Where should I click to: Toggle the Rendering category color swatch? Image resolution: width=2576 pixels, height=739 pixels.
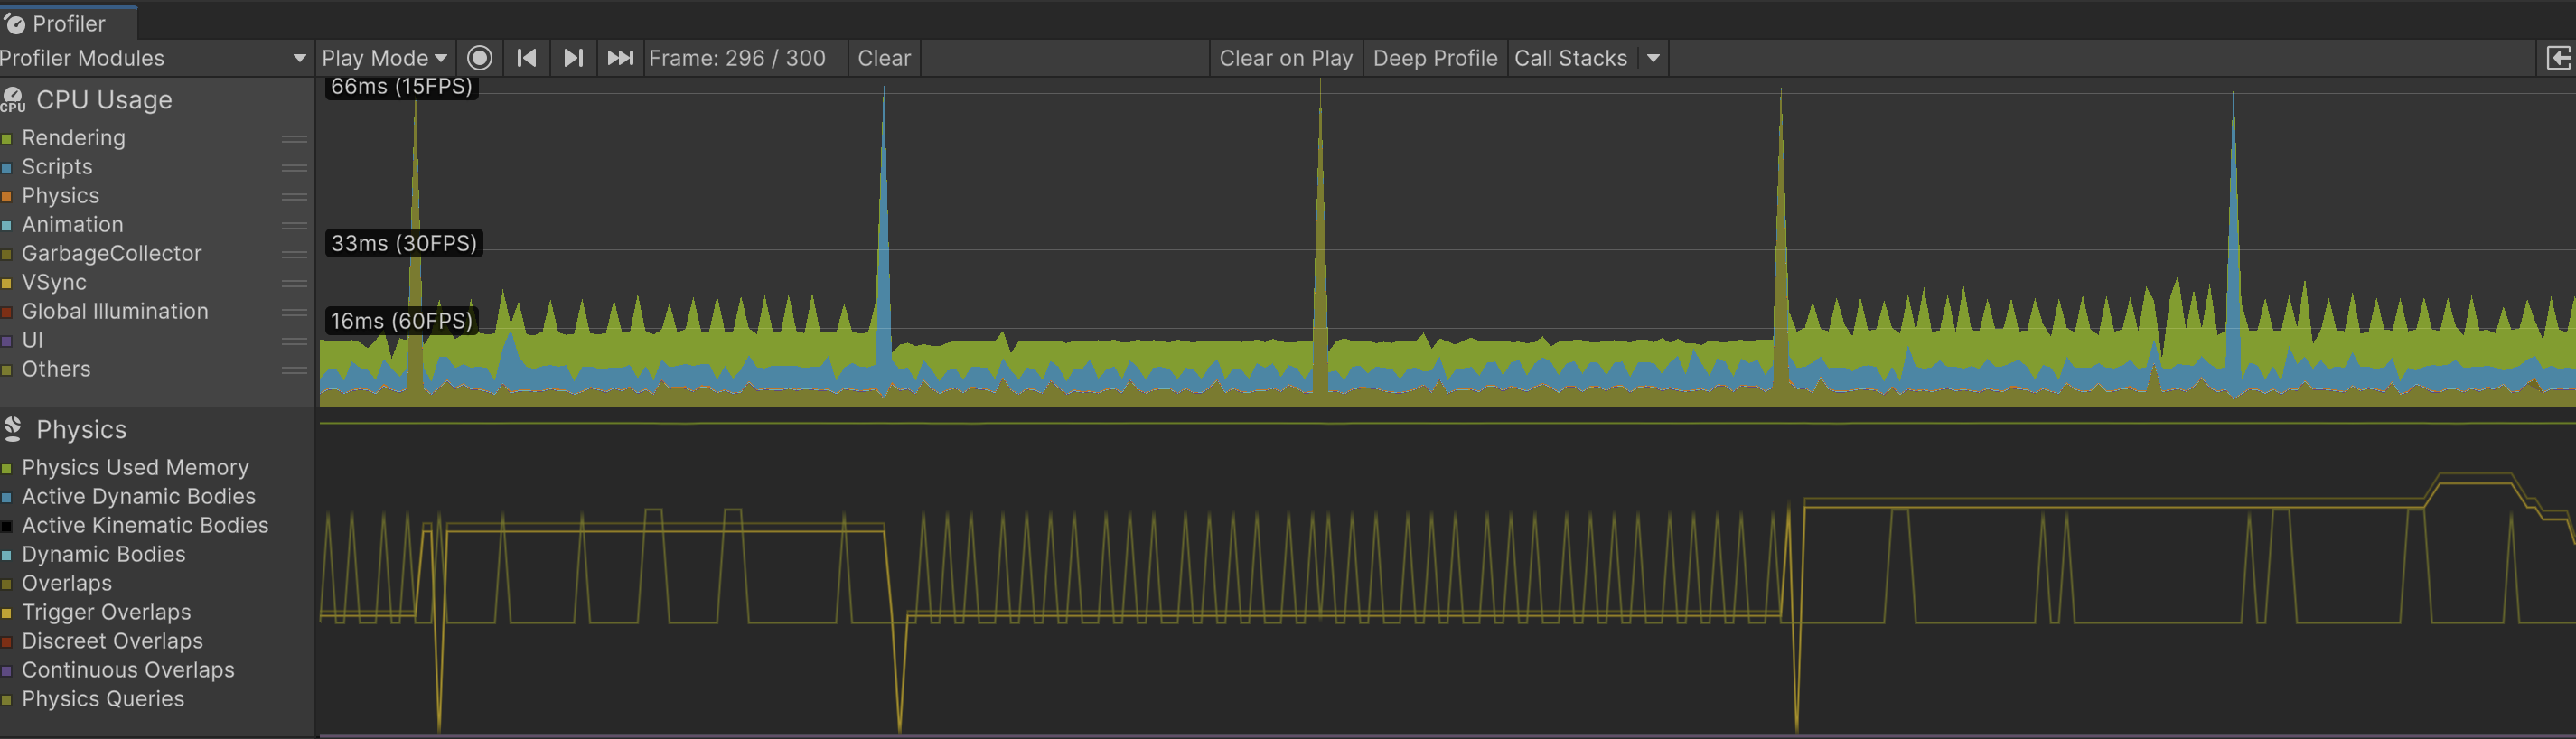click(7, 139)
